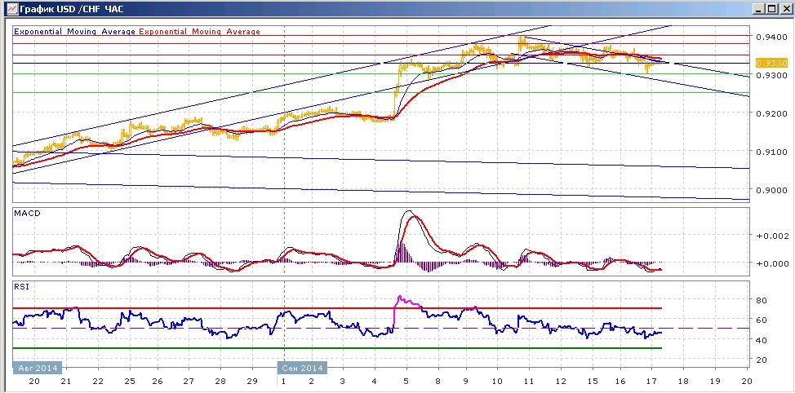Click the Сен 2014 month marker
Screen dimensions: 795x393
click(x=302, y=368)
